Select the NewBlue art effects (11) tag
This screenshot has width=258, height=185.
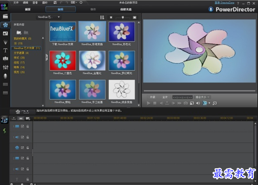(x=27, y=48)
